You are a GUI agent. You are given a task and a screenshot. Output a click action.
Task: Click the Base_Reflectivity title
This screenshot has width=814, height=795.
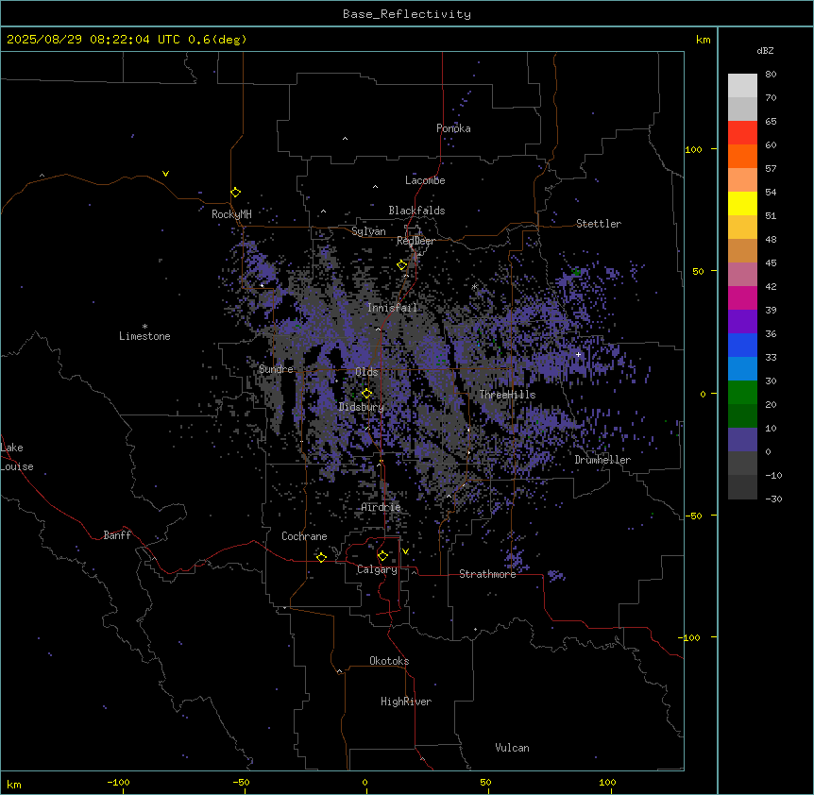click(407, 14)
